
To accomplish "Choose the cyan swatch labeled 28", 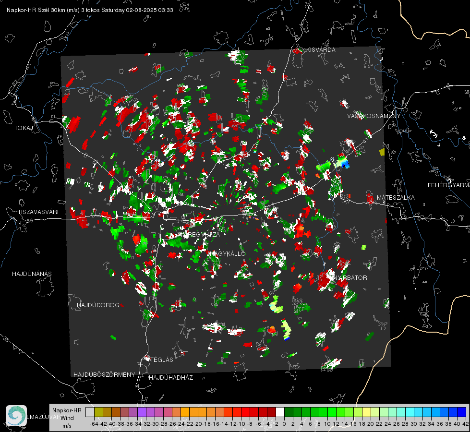I will pyautogui.click(x=410, y=412).
